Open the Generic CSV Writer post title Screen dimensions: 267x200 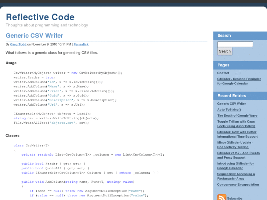tap(34, 36)
